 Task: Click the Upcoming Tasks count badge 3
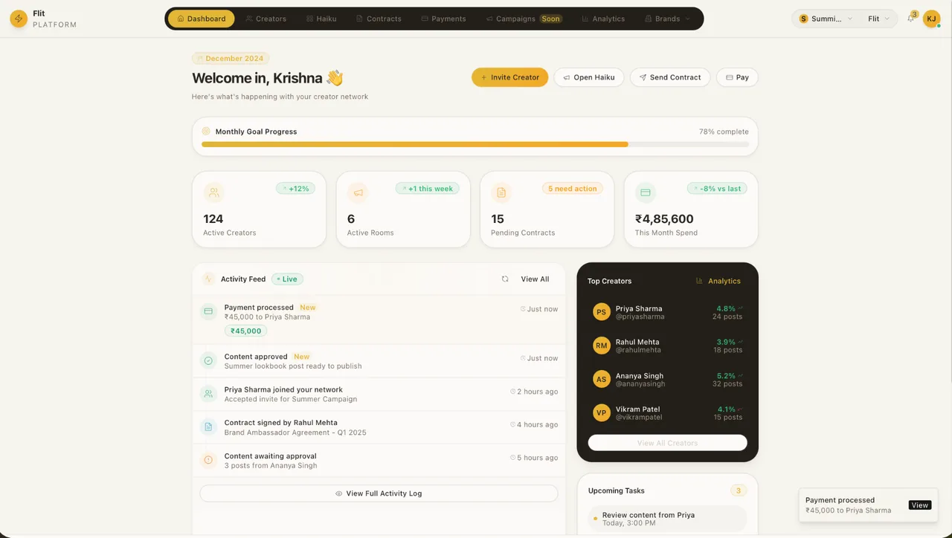(739, 490)
